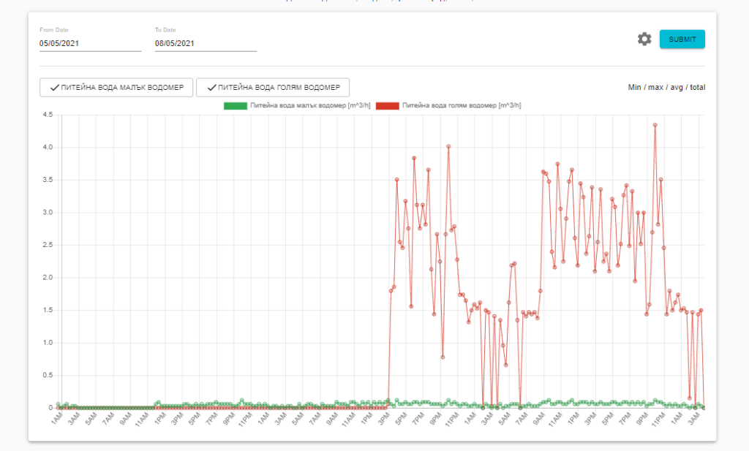Viewport: 749px width, 451px height.
Task: Click the SUBMIT button
Action: pyautogui.click(x=682, y=39)
